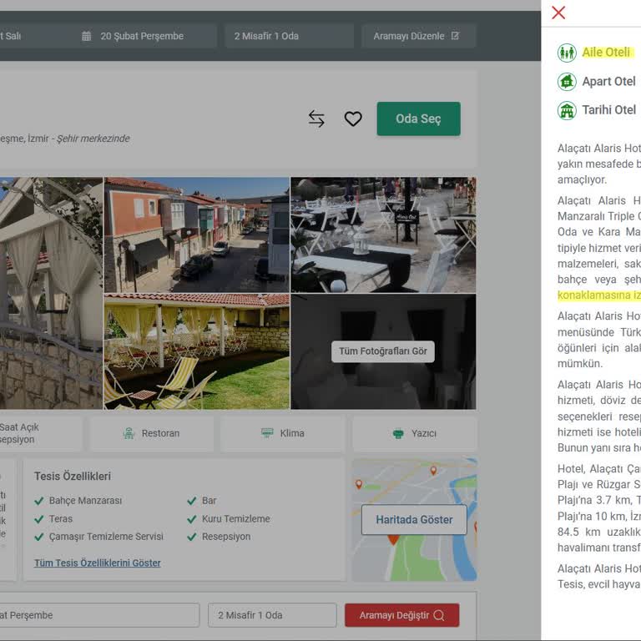Click the compare arrows icon
The image size is (641, 641).
316,119
